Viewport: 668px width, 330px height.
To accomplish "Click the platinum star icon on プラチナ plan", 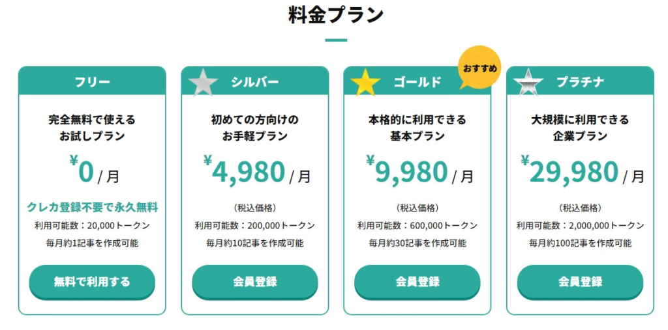I will (528, 83).
